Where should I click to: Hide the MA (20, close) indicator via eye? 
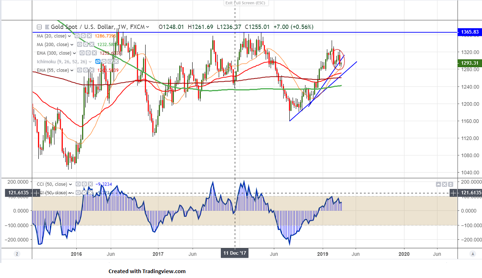pos(77,36)
